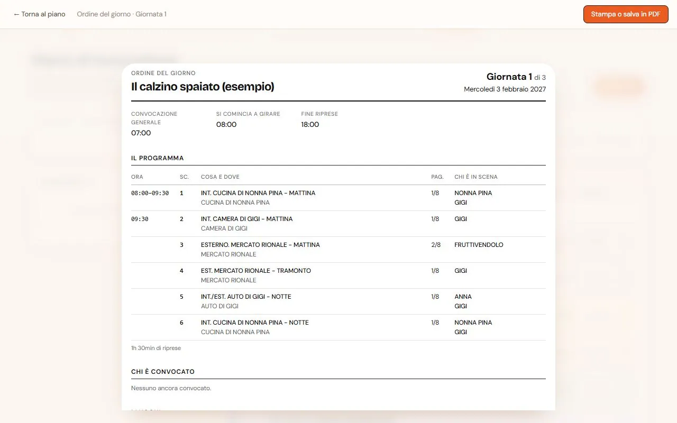Click the 'PAG.' column header
Viewport: 677px width, 423px height.
point(437,177)
